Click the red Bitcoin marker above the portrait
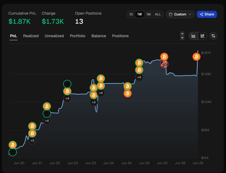226x173 pixels. pos(164,57)
